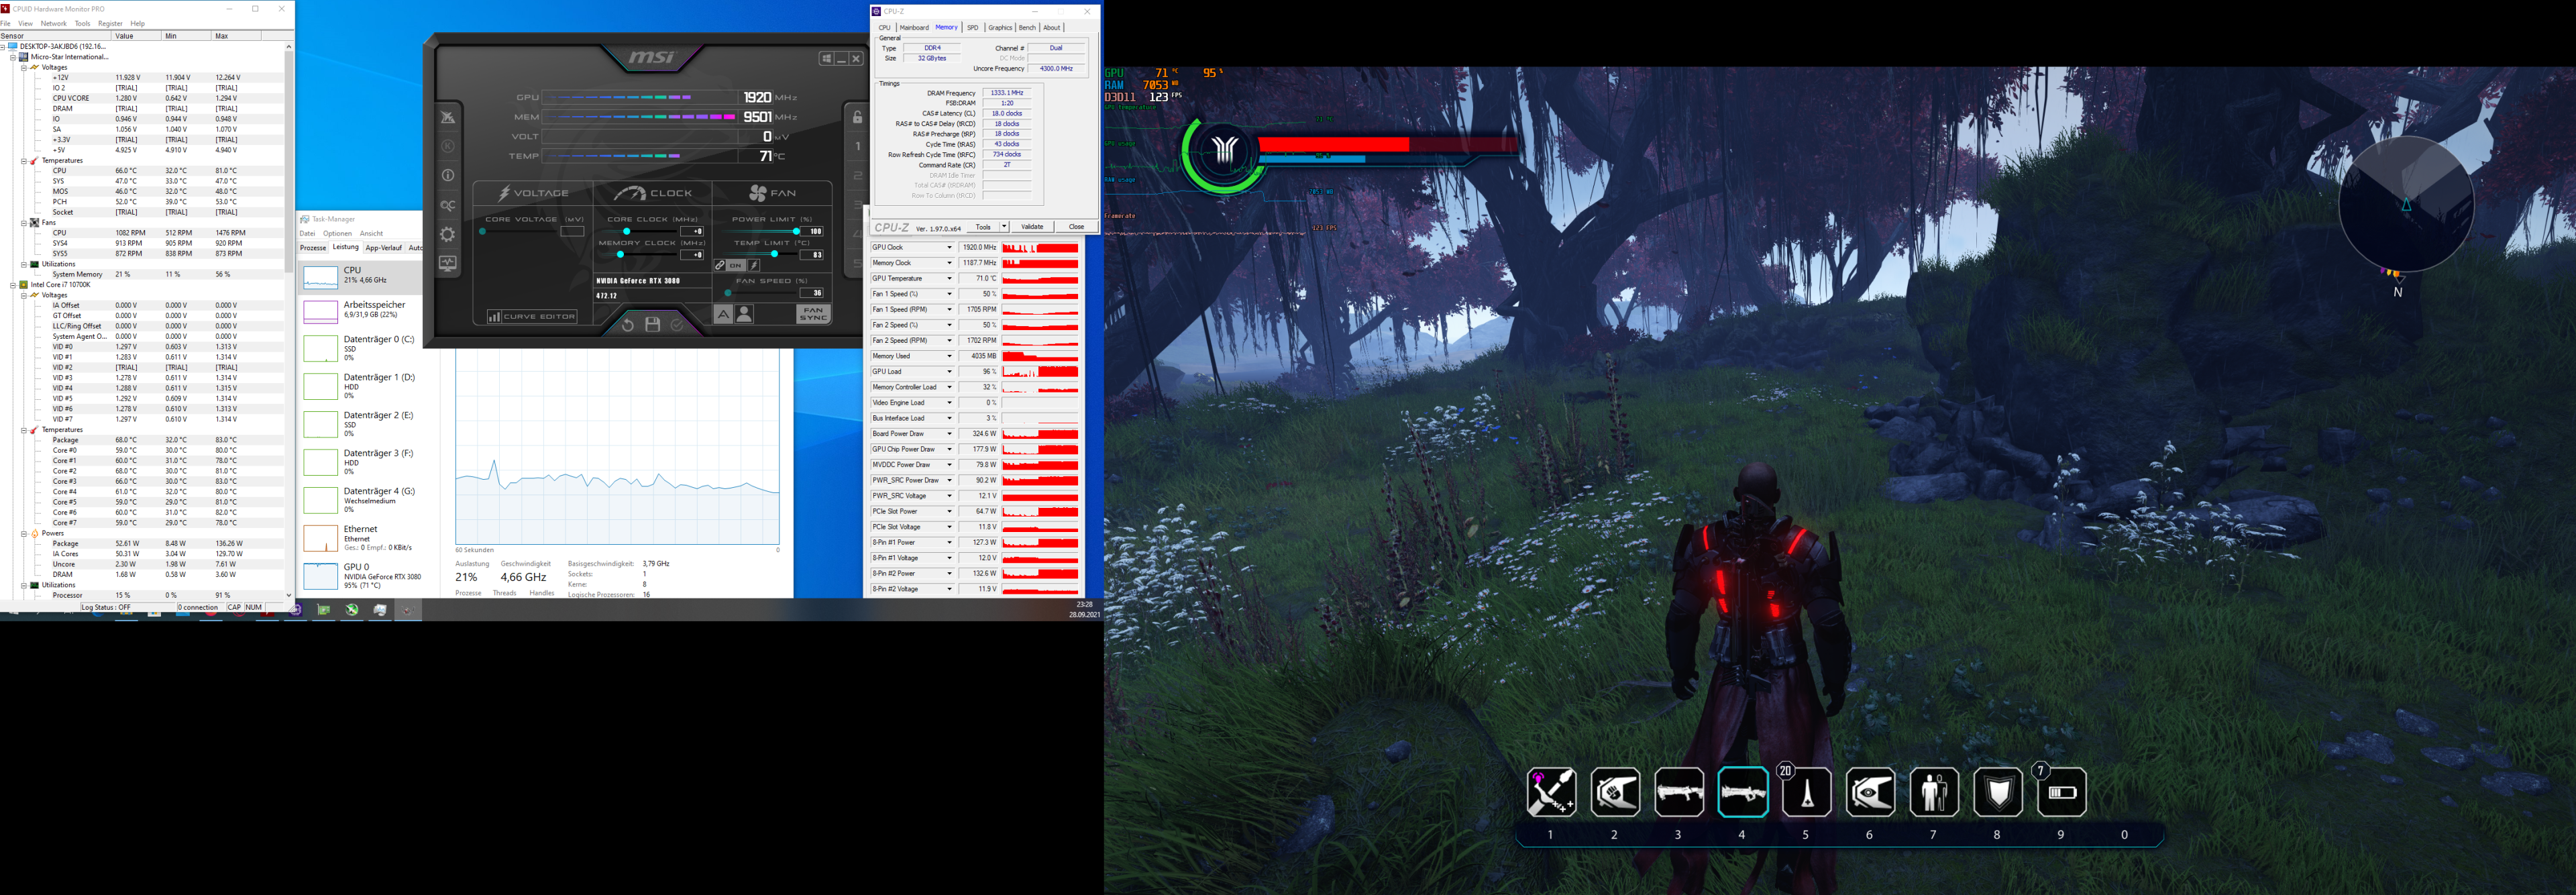Viewport: 2576px width, 895px height.
Task: Open Afterburner hardware monitor icon
Action: click(x=448, y=263)
